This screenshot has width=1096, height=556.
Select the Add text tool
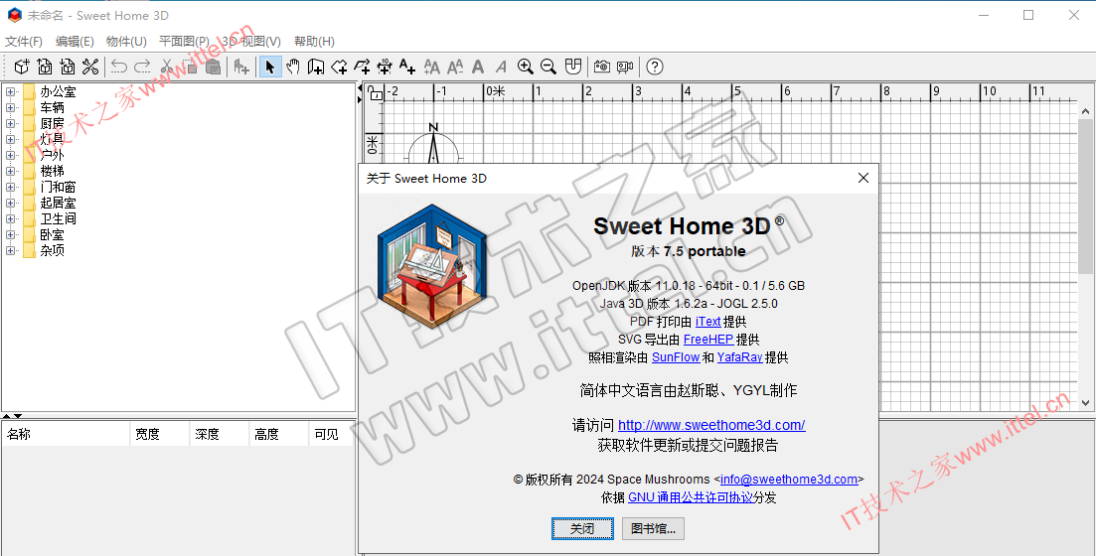pos(406,67)
